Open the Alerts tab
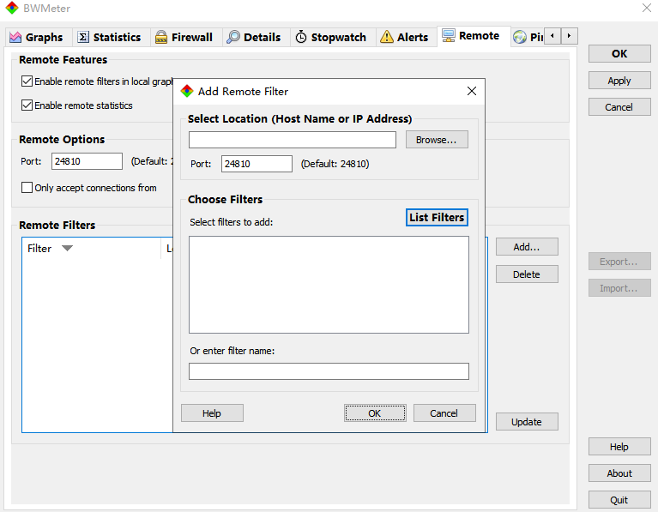 pyautogui.click(x=405, y=38)
